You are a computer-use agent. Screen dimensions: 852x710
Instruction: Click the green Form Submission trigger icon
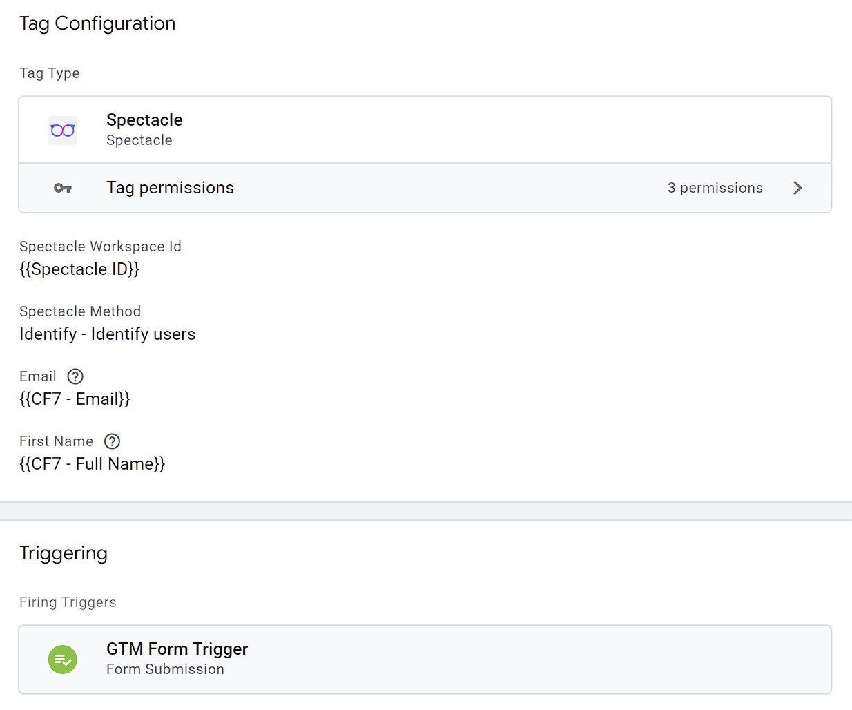click(x=63, y=660)
